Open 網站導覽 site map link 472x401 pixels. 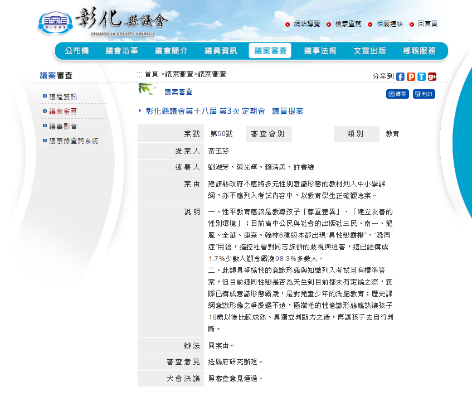pyautogui.click(x=306, y=24)
